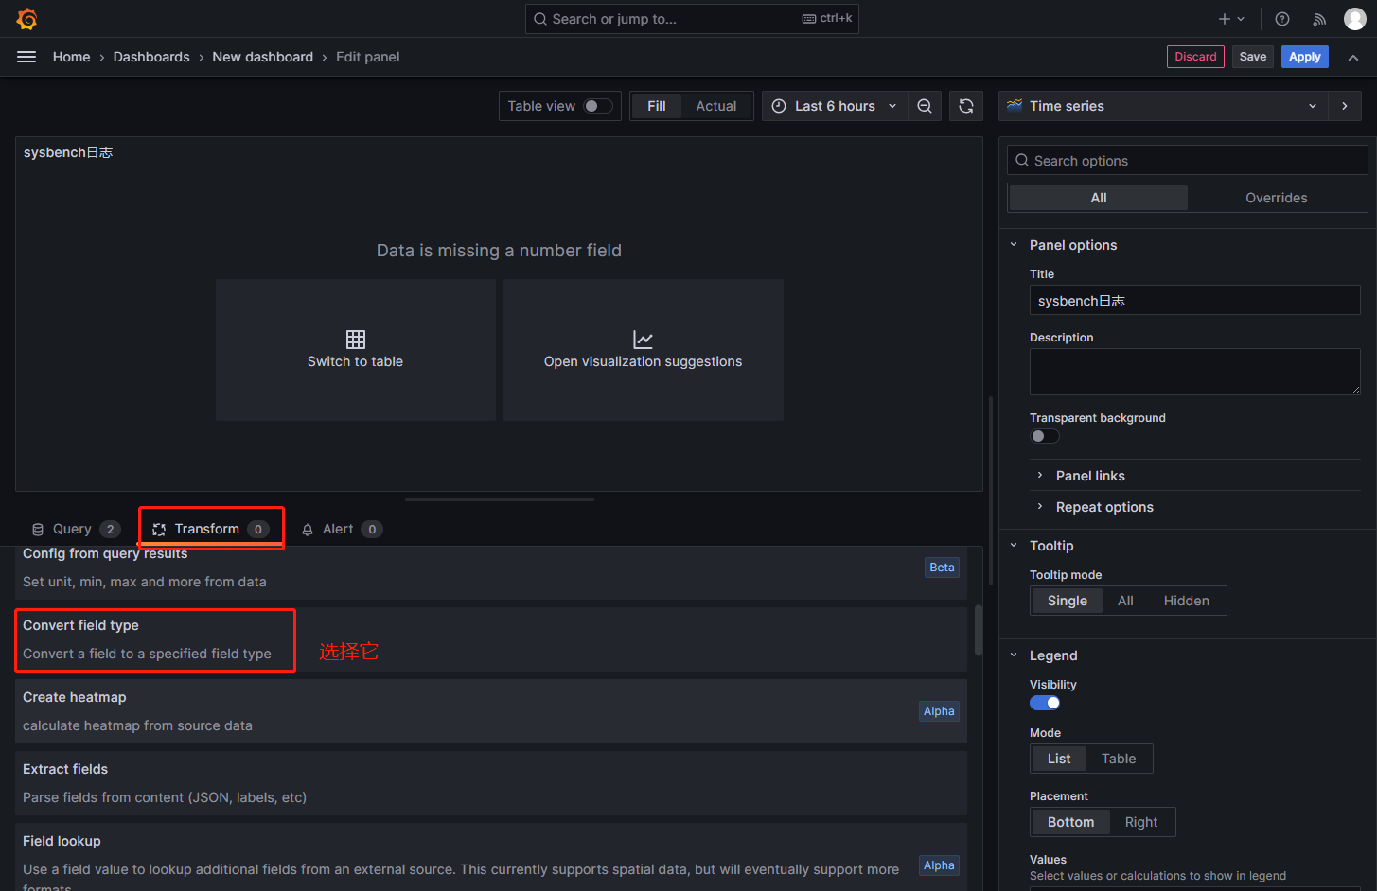The image size is (1377, 891).
Task: Refresh the dashboard with the refresh icon
Action: (966, 106)
